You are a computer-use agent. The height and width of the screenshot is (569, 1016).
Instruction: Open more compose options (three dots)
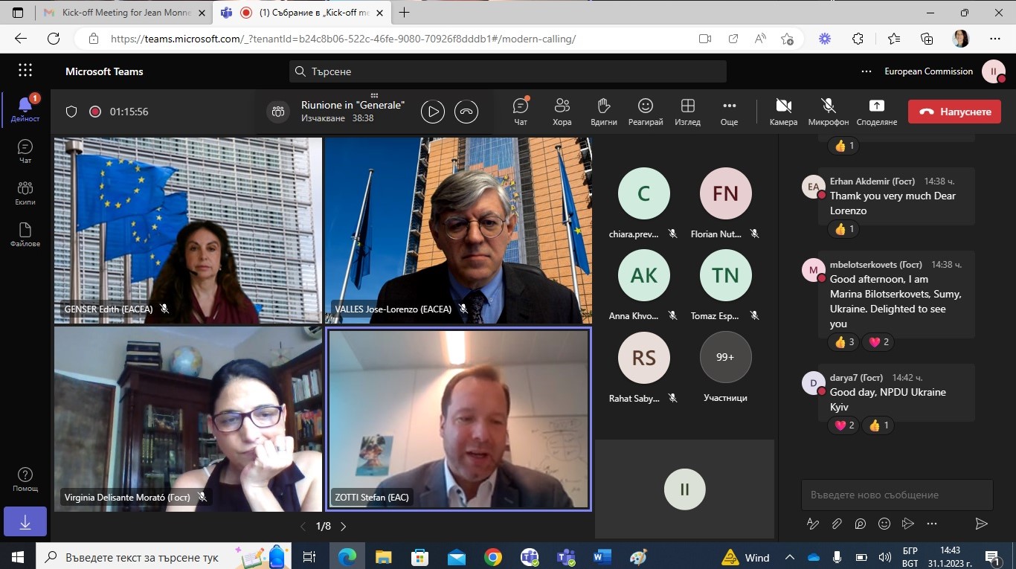pyautogui.click(x=932, y=524)
